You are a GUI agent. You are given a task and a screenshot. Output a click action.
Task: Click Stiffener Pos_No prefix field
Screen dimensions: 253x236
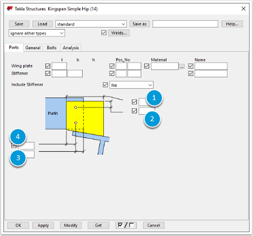point(121,73)
